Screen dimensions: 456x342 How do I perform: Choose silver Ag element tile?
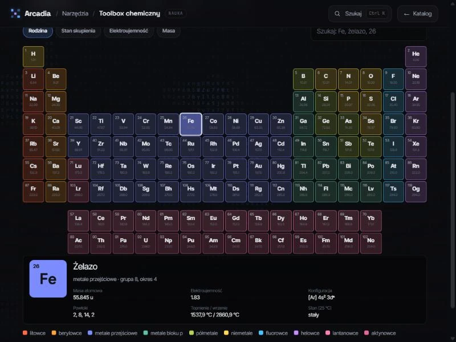pyautogui.click(x=258, y=146)
